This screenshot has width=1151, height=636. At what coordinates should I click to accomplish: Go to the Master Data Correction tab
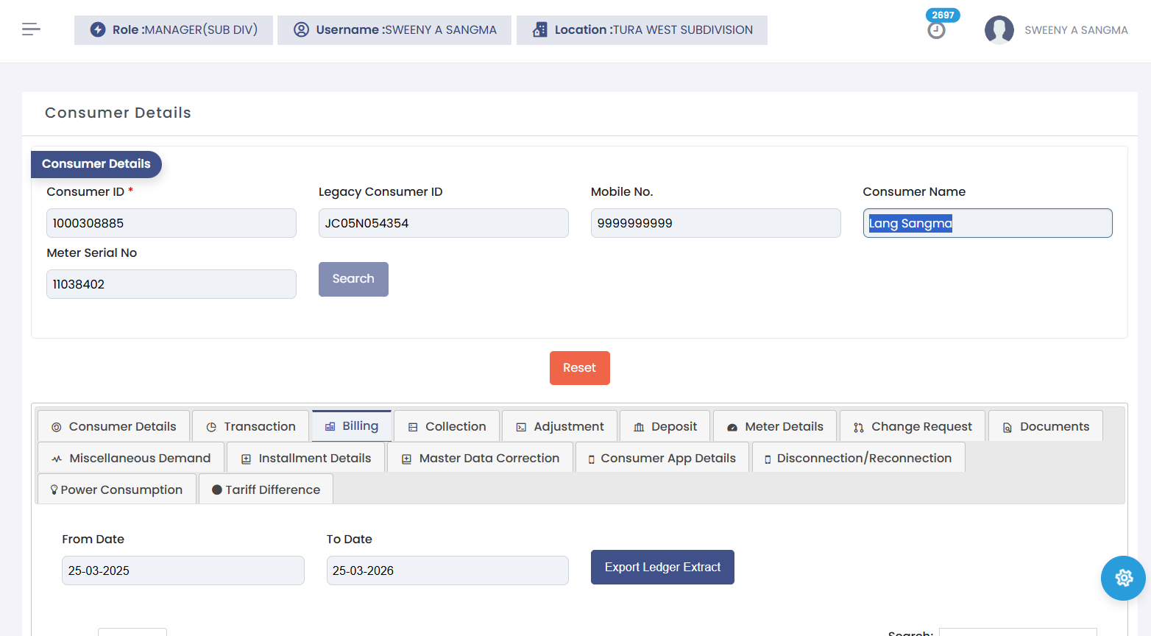480,458
